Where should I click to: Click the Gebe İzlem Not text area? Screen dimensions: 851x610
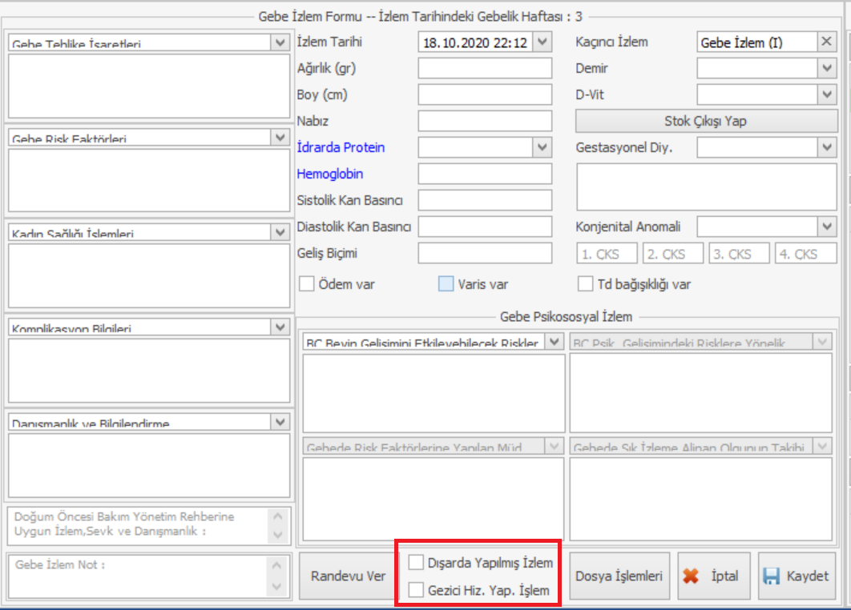click(x=136, y=576)
